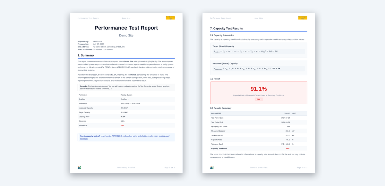Click the Target (Model) Capacity formula box
Image resolution: width=385 pixels, height=186 pixels.
(259, 51)
